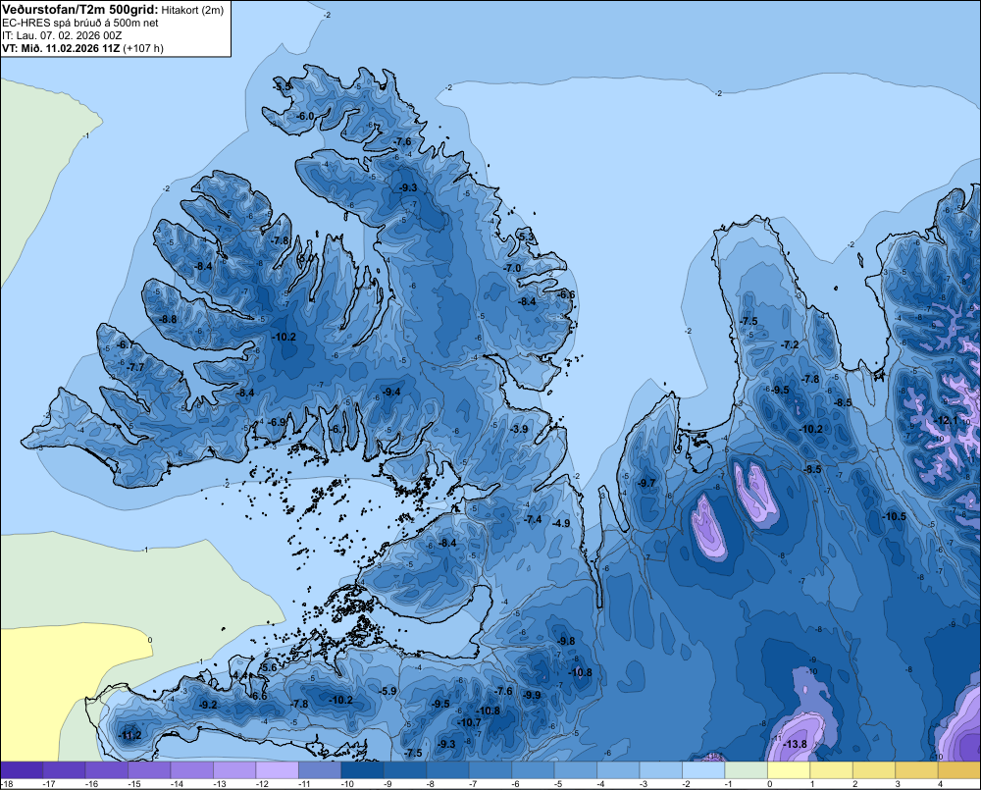Click the -7 label on the color scale
Screen dimensions: 981x790
coord(473,784)
